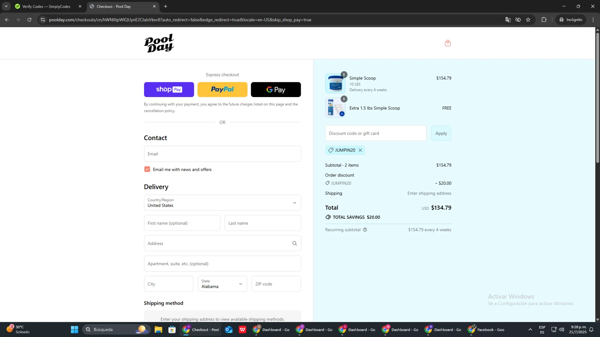Focus the Address field
600x337 pixels.
pyautogui.click(x=222, y=243)
